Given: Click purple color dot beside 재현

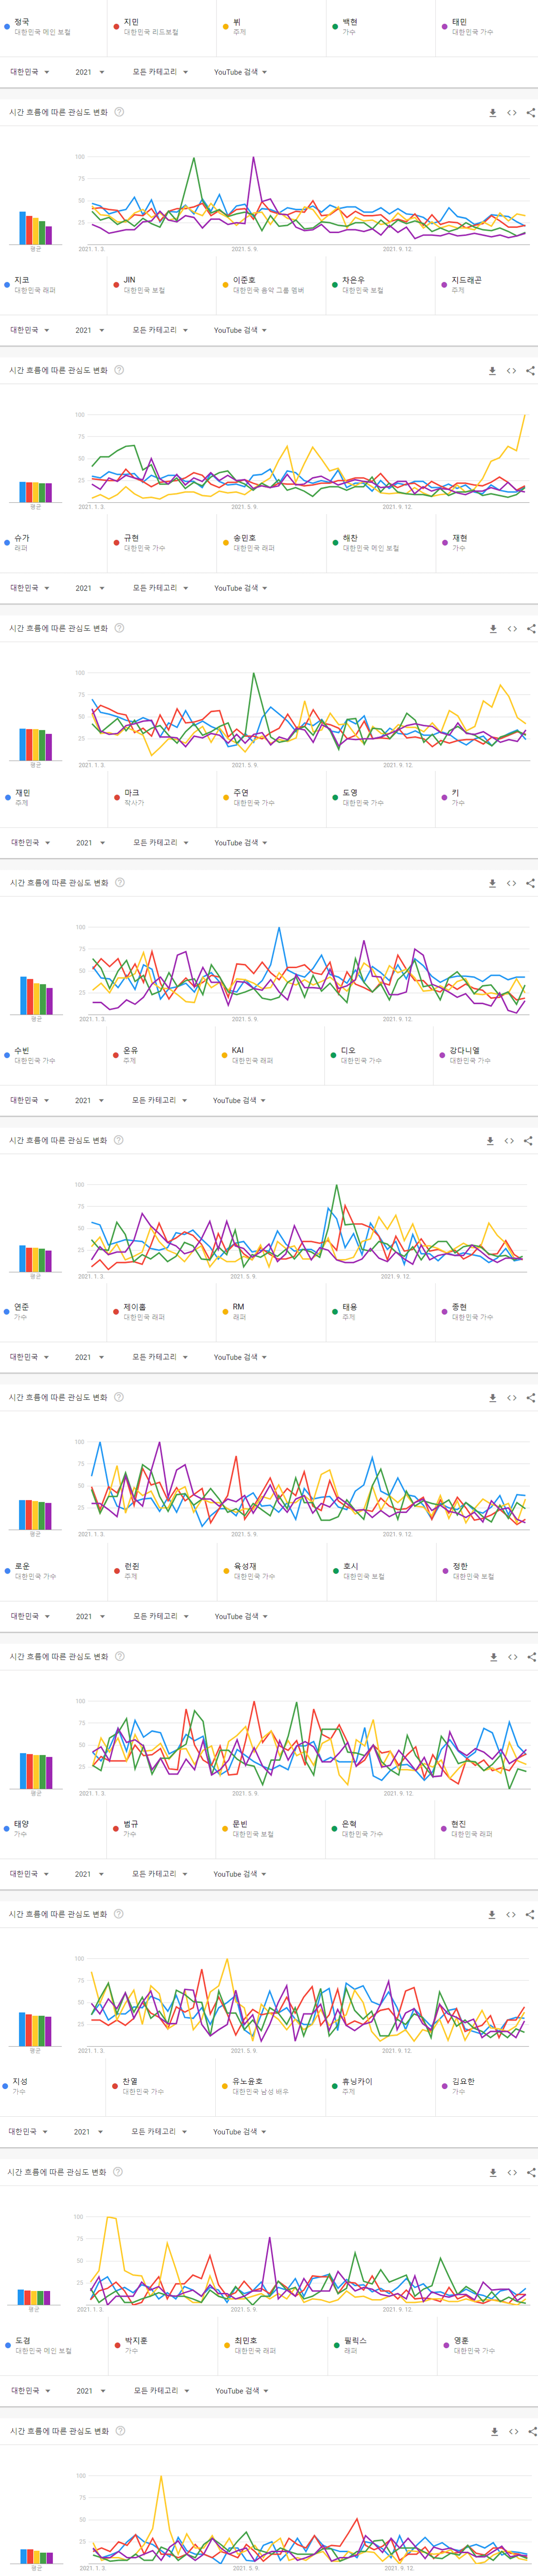Looking at the screenshot, I should 444,543.
